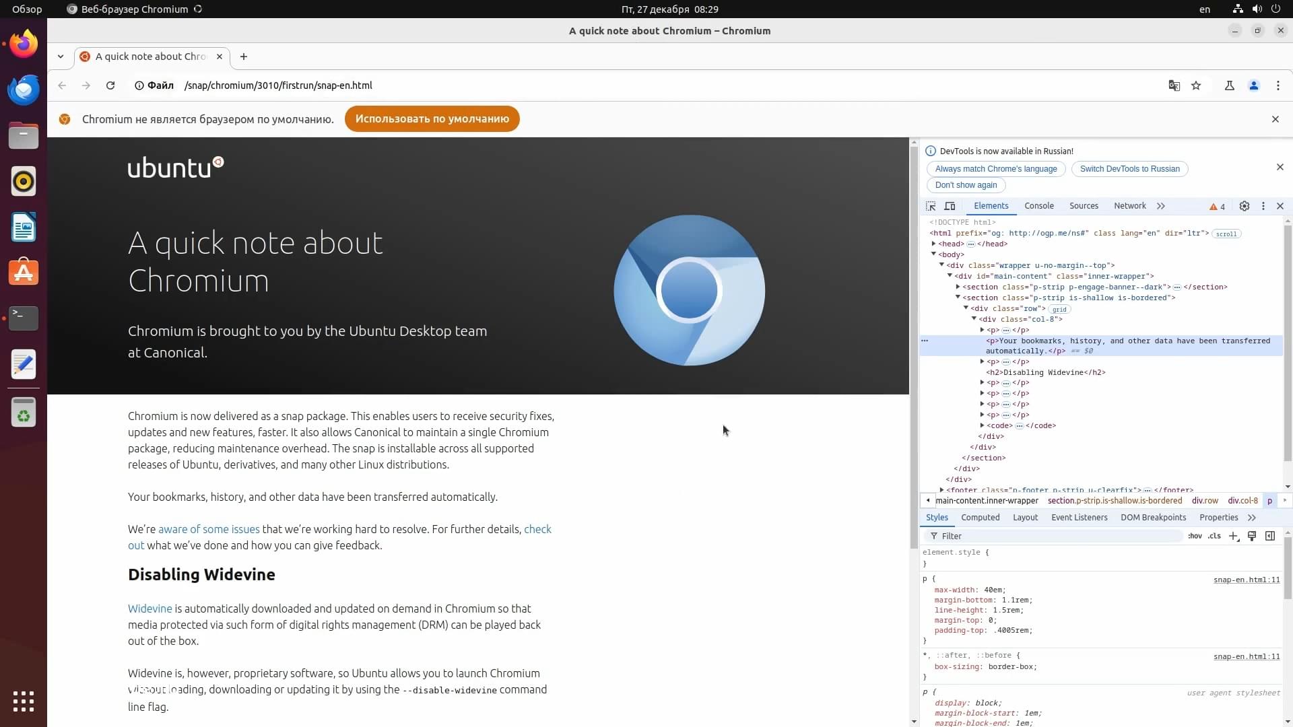This screenshot has width=1293, height=727.
Task: Go back in browser history
Action: pos(62,85)
